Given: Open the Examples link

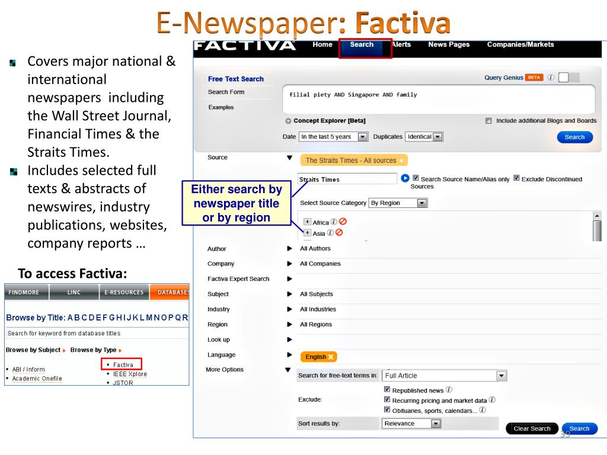Looking at the screenshot, I should (221, 107).
